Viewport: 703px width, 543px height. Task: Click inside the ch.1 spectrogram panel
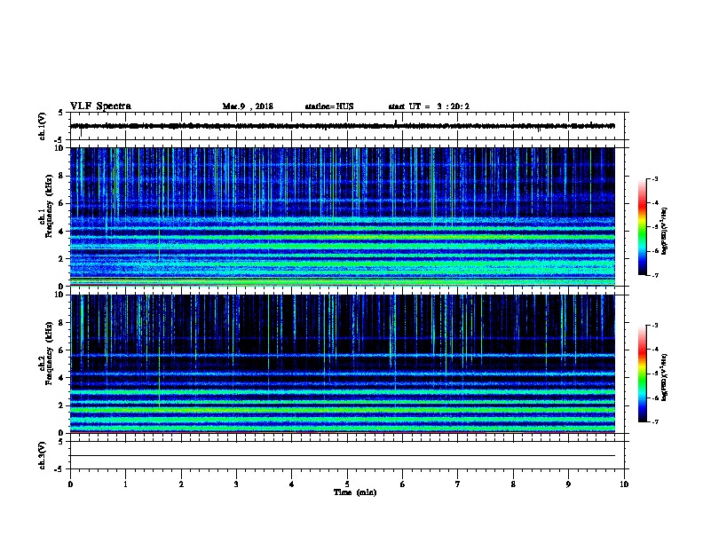coord(343,216)
